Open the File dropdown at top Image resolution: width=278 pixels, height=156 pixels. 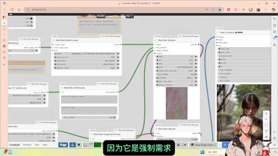tap(129, 16)
